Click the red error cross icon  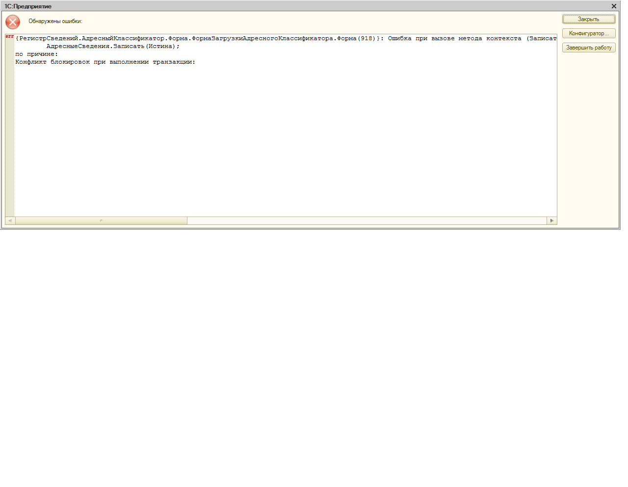[13, 22]
